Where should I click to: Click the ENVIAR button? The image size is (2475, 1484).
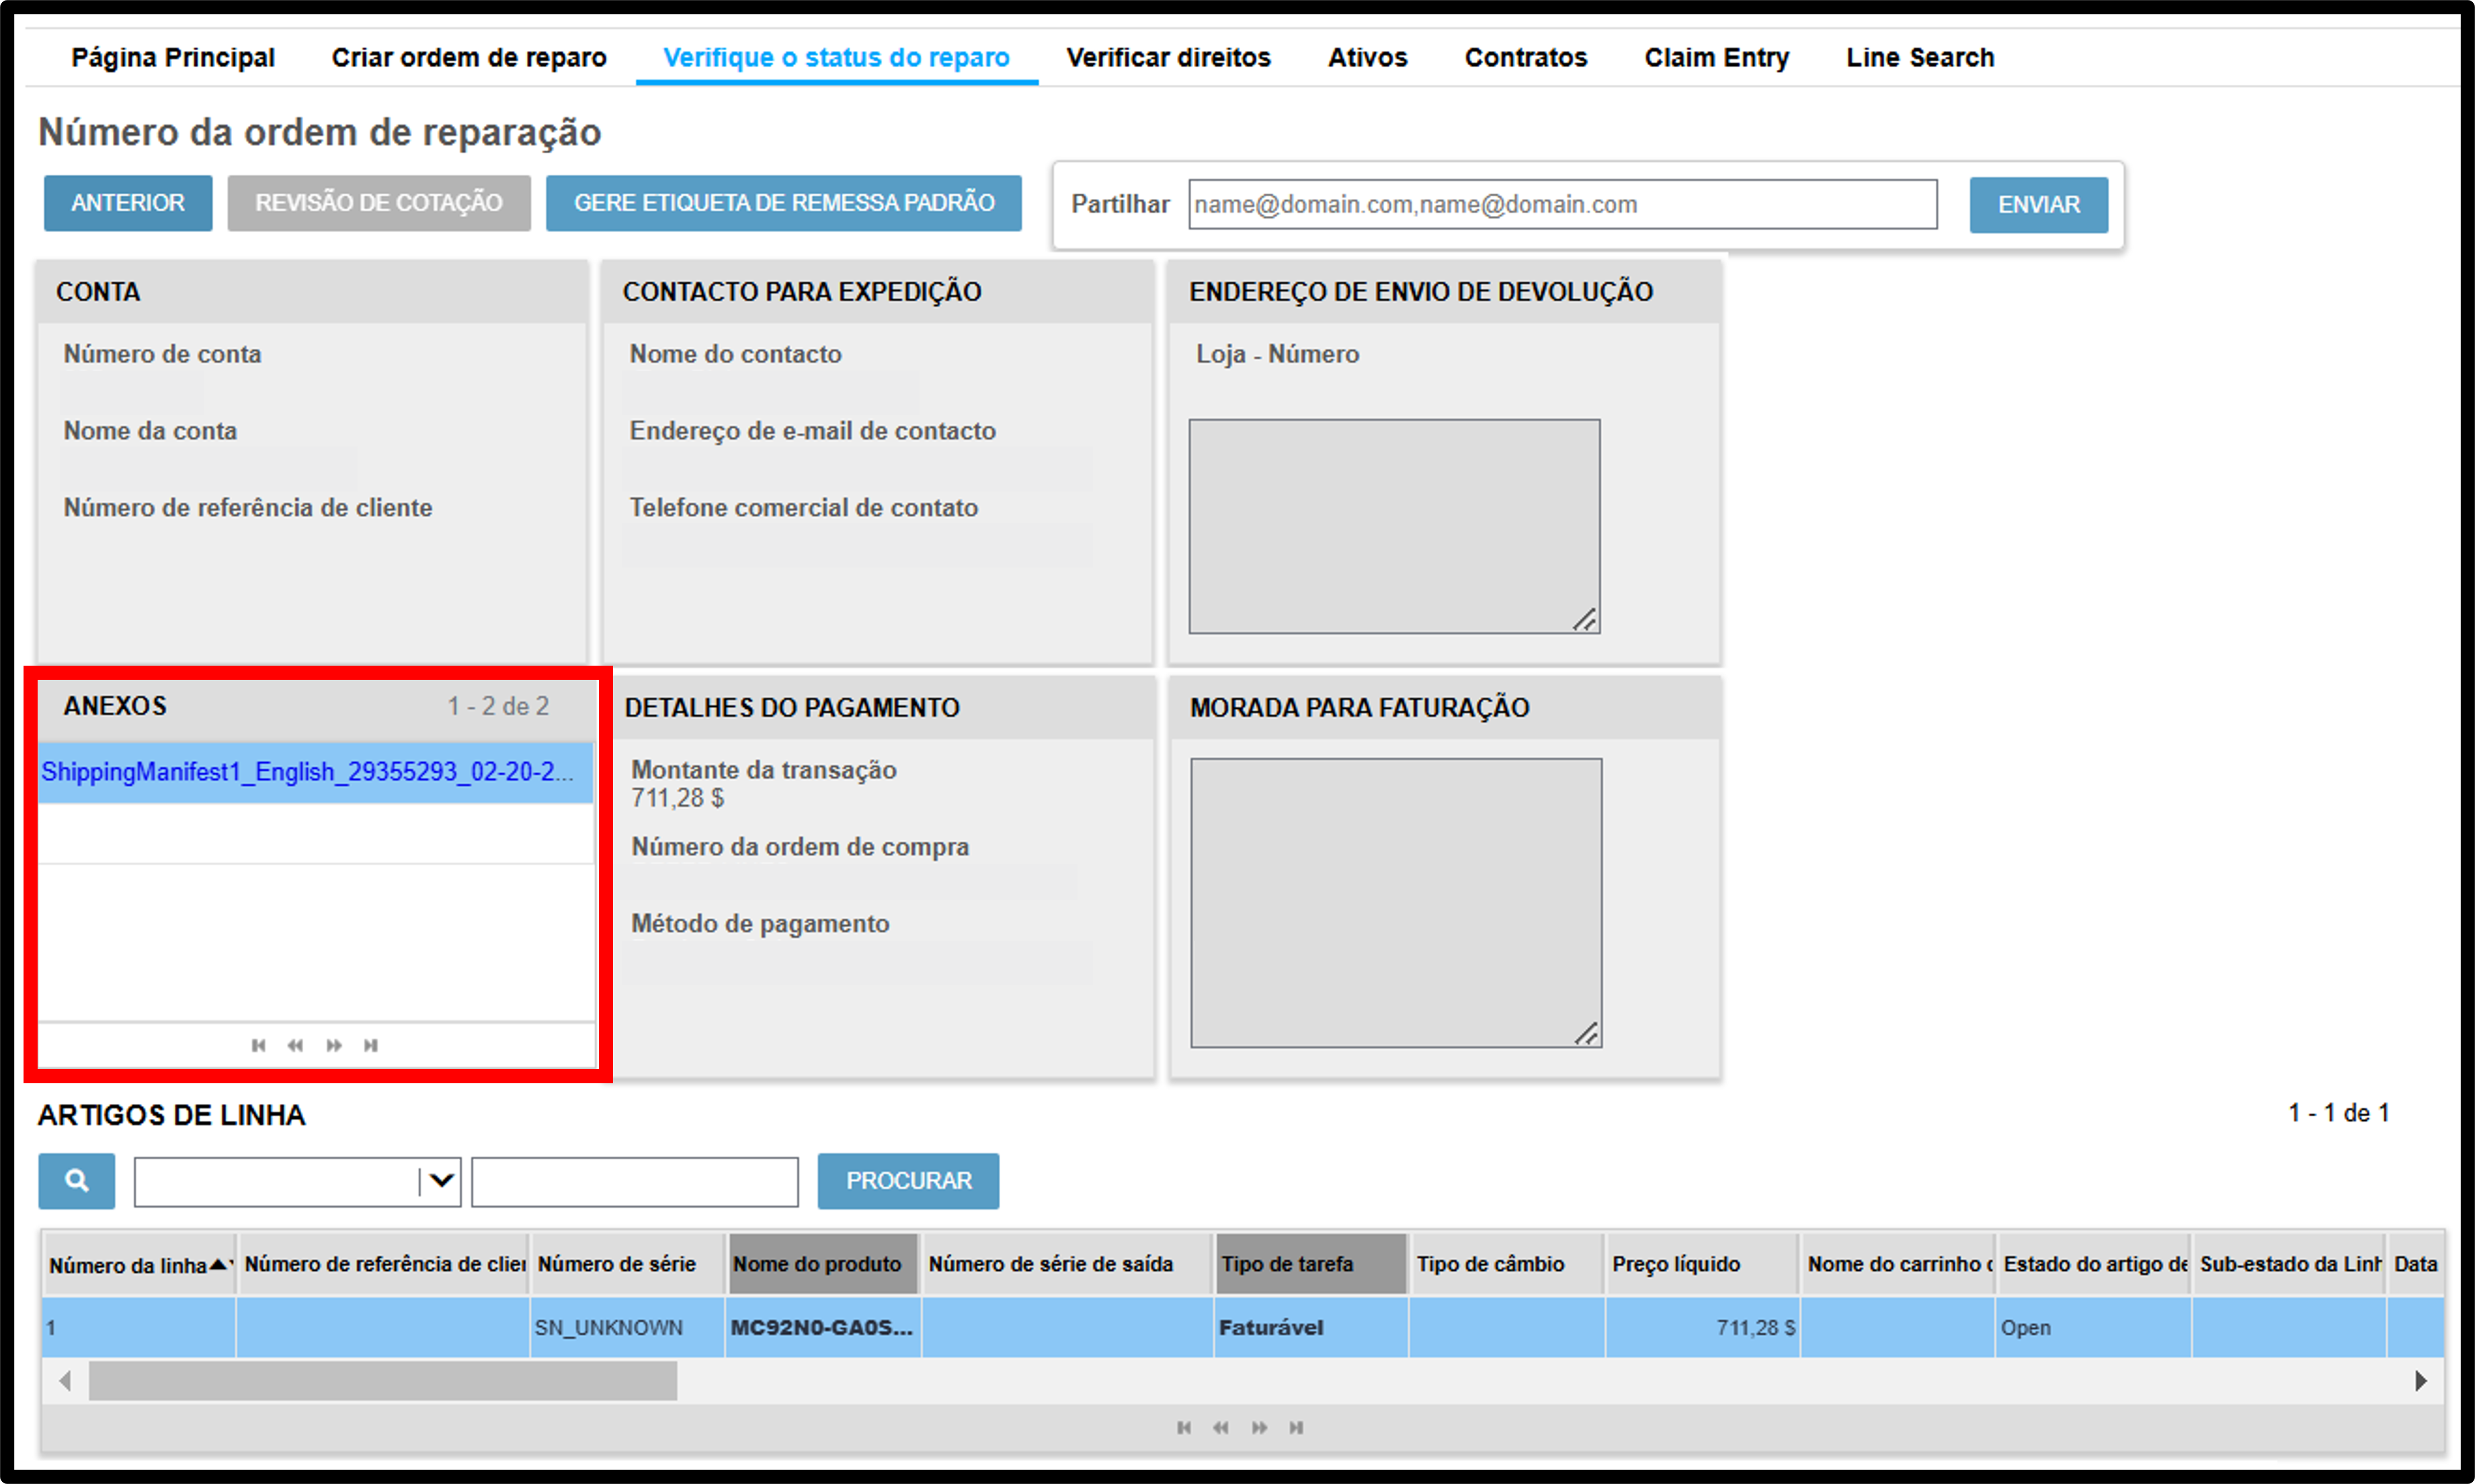tap(2038, 205)
